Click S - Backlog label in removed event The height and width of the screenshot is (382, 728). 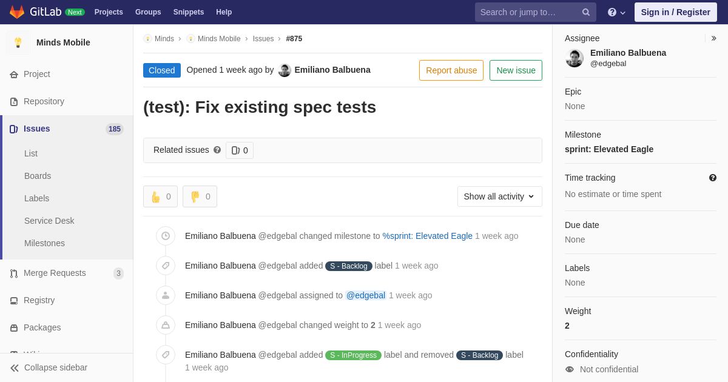(x=479, y=355)
